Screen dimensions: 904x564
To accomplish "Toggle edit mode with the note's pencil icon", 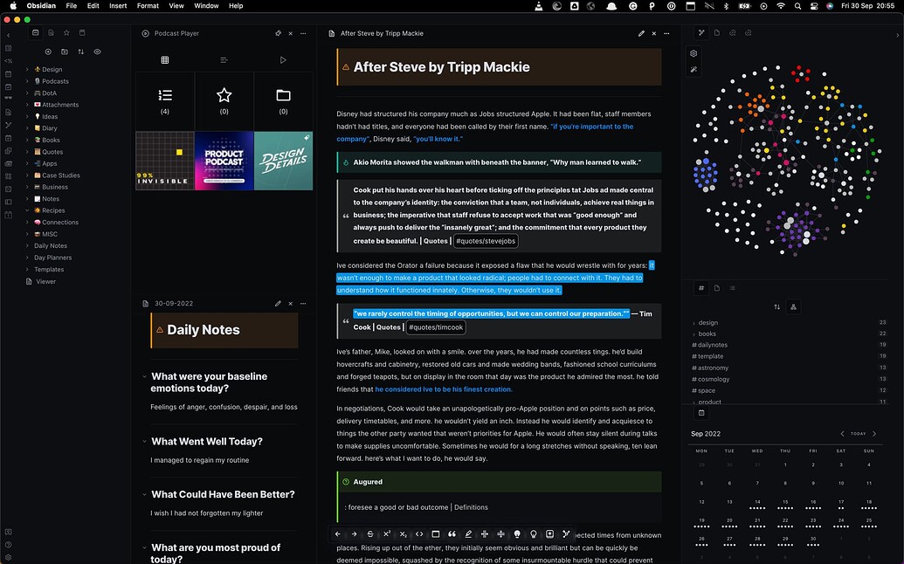I will (641, 33).
